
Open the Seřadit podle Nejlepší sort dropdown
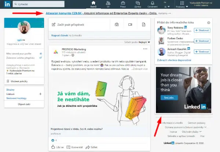(x=144, y=42)
